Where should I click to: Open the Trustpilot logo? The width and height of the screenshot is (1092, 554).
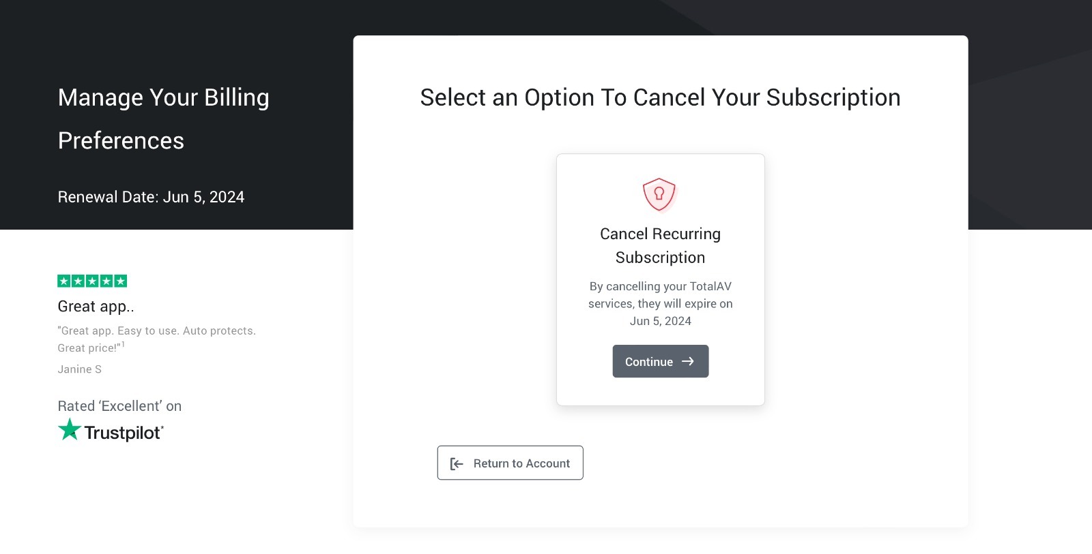coord(111,431)
